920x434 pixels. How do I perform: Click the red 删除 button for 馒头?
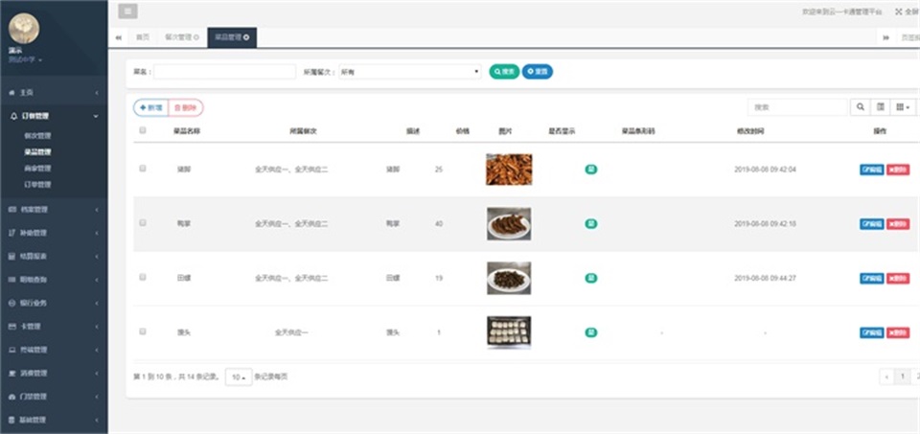[898, 332]
